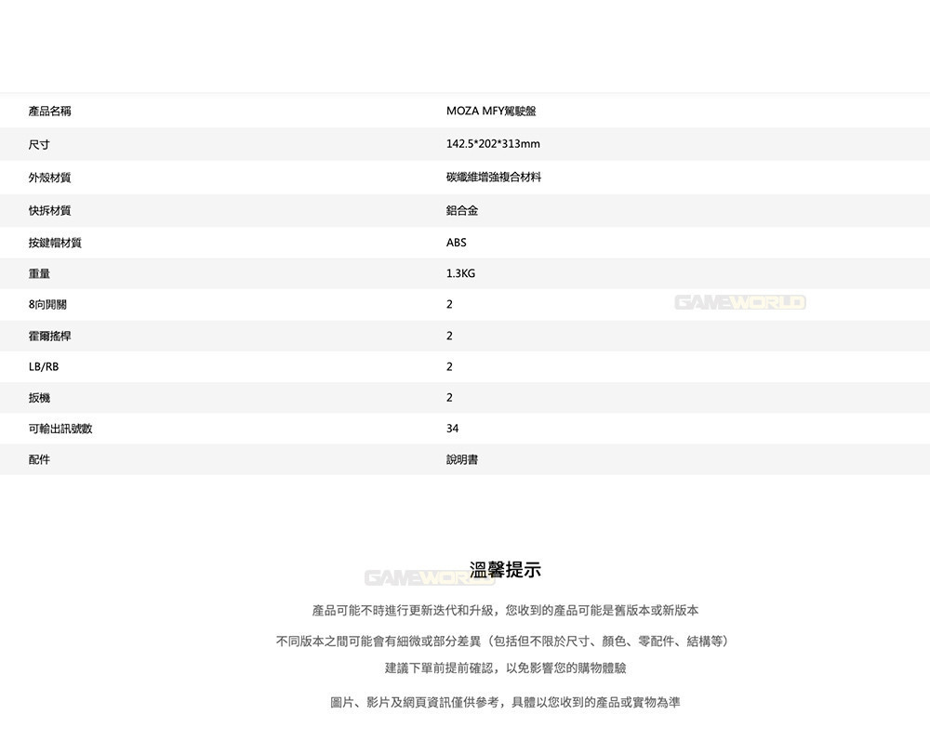Select the 霍爾搖桿 row label
Screen dimensions: 930x754
[x=50, y=336]
